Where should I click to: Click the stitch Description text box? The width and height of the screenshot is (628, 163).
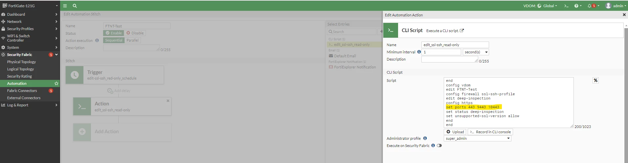[131, 48]
